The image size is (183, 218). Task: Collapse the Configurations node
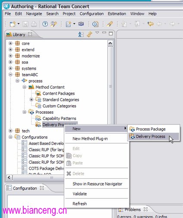(x=10, y=137)
